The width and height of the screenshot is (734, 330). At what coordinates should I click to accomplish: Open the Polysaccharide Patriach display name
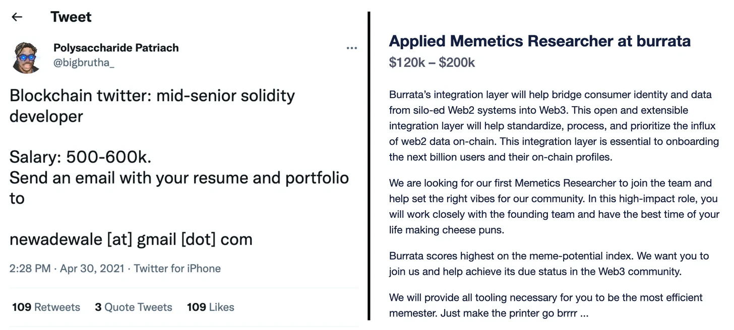pos(116,48)
